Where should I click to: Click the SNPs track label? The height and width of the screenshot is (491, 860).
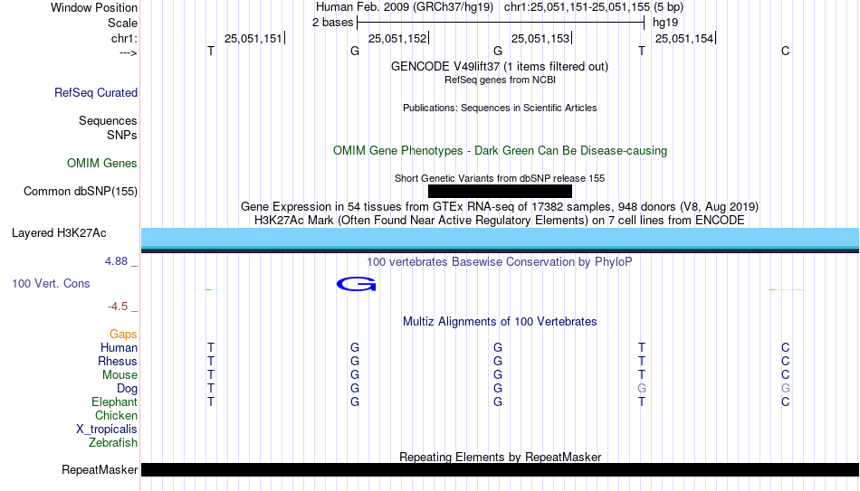click(122, 135)
